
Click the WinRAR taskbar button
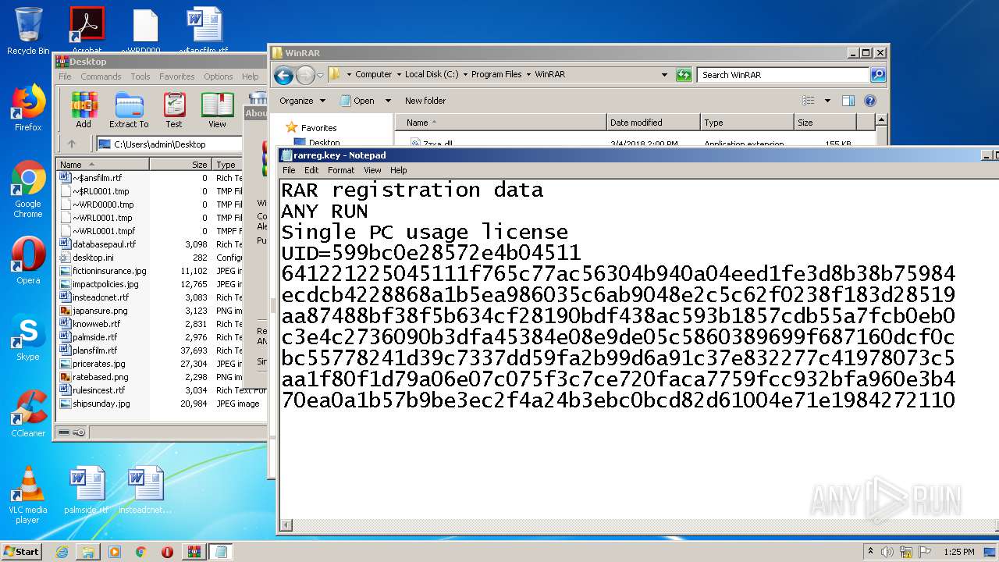click(193, 552)
